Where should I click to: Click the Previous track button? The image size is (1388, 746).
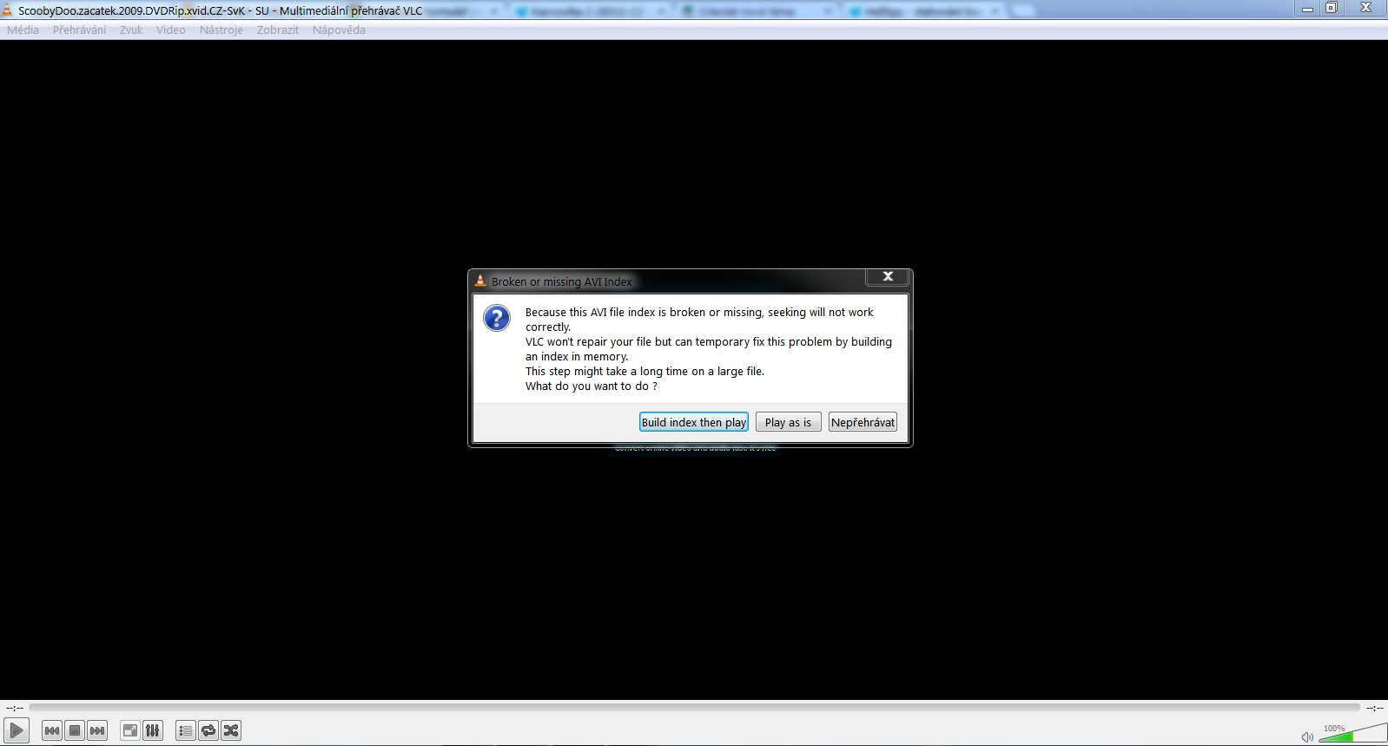click(x=52, y=730)
